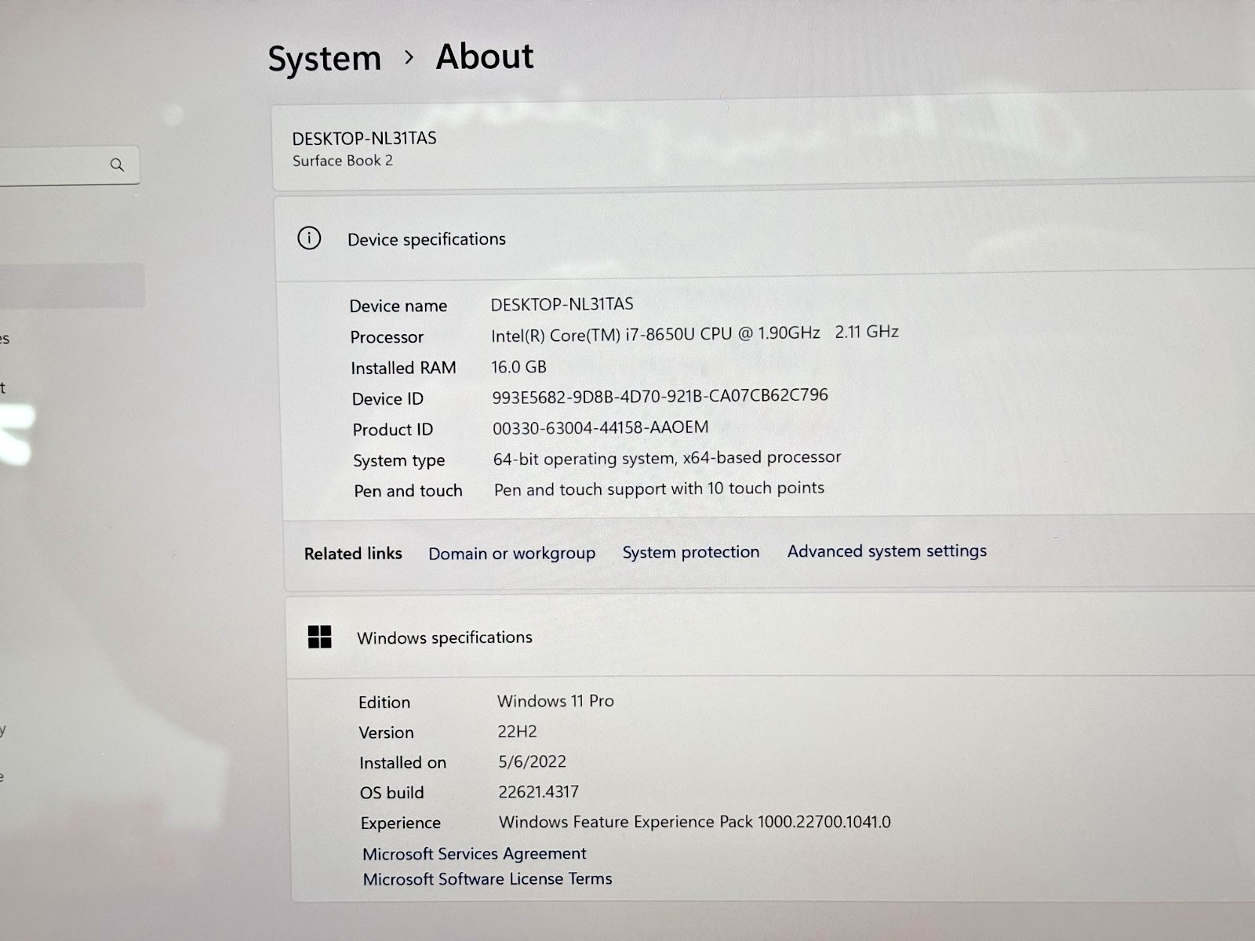Image resolution: width=1255 pixels, height=941 pixels.
Task: Select OS build value 22621.4317
Action: [538, 792]
